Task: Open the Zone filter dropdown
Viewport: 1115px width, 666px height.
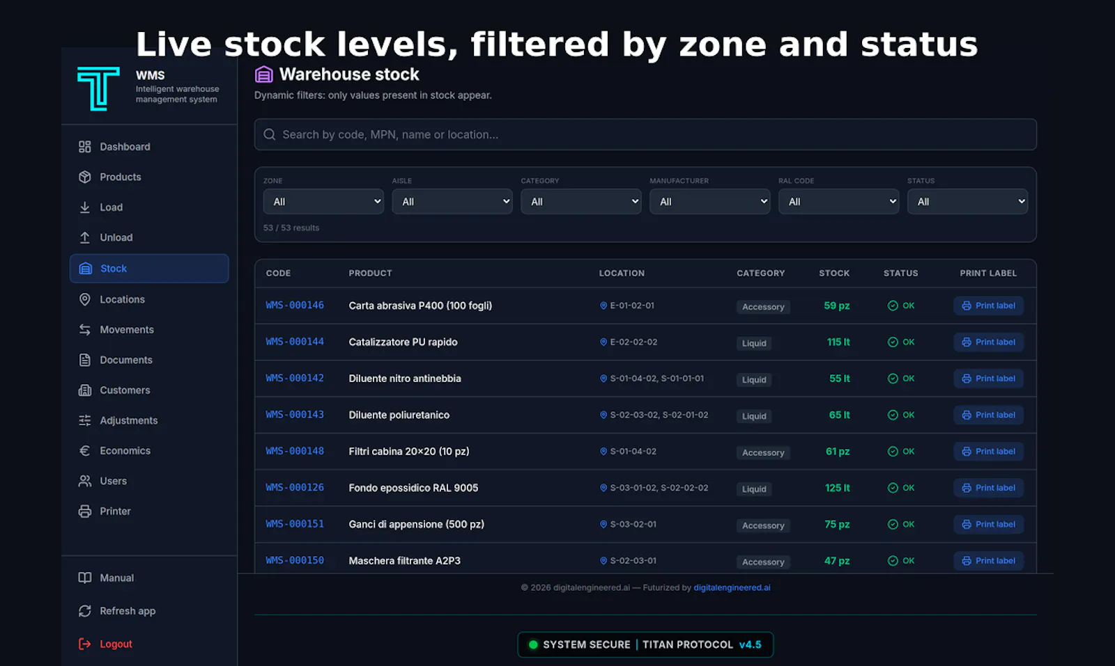Action: [323, 202]
